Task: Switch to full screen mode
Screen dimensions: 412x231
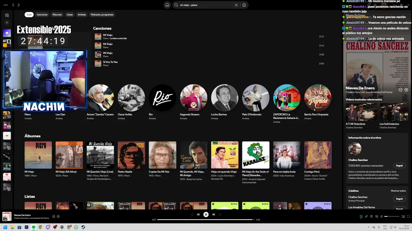Action: click(x=408, y=217)
